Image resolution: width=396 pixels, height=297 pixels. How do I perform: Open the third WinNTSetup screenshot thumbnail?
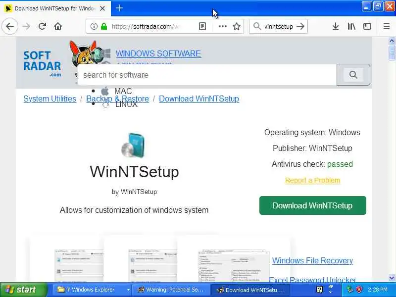pyautogui.click(x=234, y=266)
